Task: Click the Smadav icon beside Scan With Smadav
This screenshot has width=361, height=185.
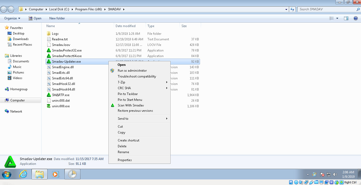Action: pyautogui.click(x=112, y=105)
